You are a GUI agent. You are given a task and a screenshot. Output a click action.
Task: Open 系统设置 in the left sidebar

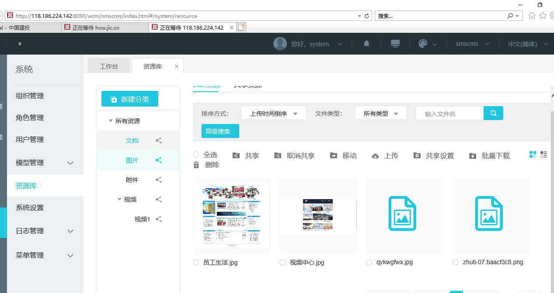pos(30,208)
